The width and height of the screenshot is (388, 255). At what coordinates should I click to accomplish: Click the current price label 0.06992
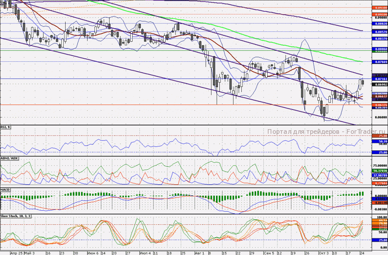(380, 84)
